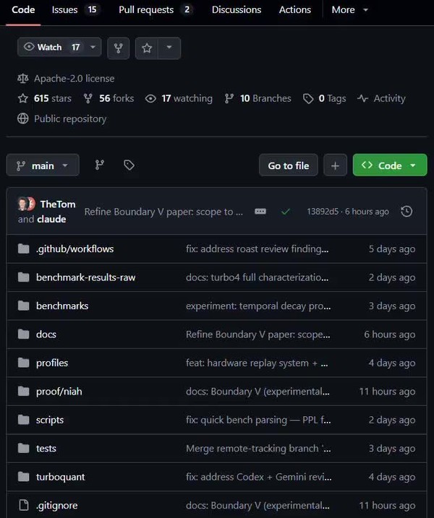Switch to the Issues tab
The width and height of the screenshot is (434, 518).
click(75, 10)
